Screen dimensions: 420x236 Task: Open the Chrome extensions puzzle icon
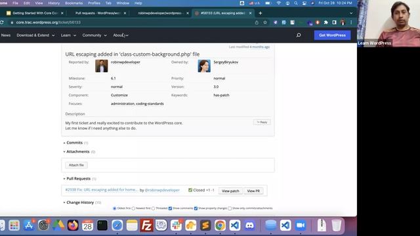pyautogui.click(x=325, y=22)
